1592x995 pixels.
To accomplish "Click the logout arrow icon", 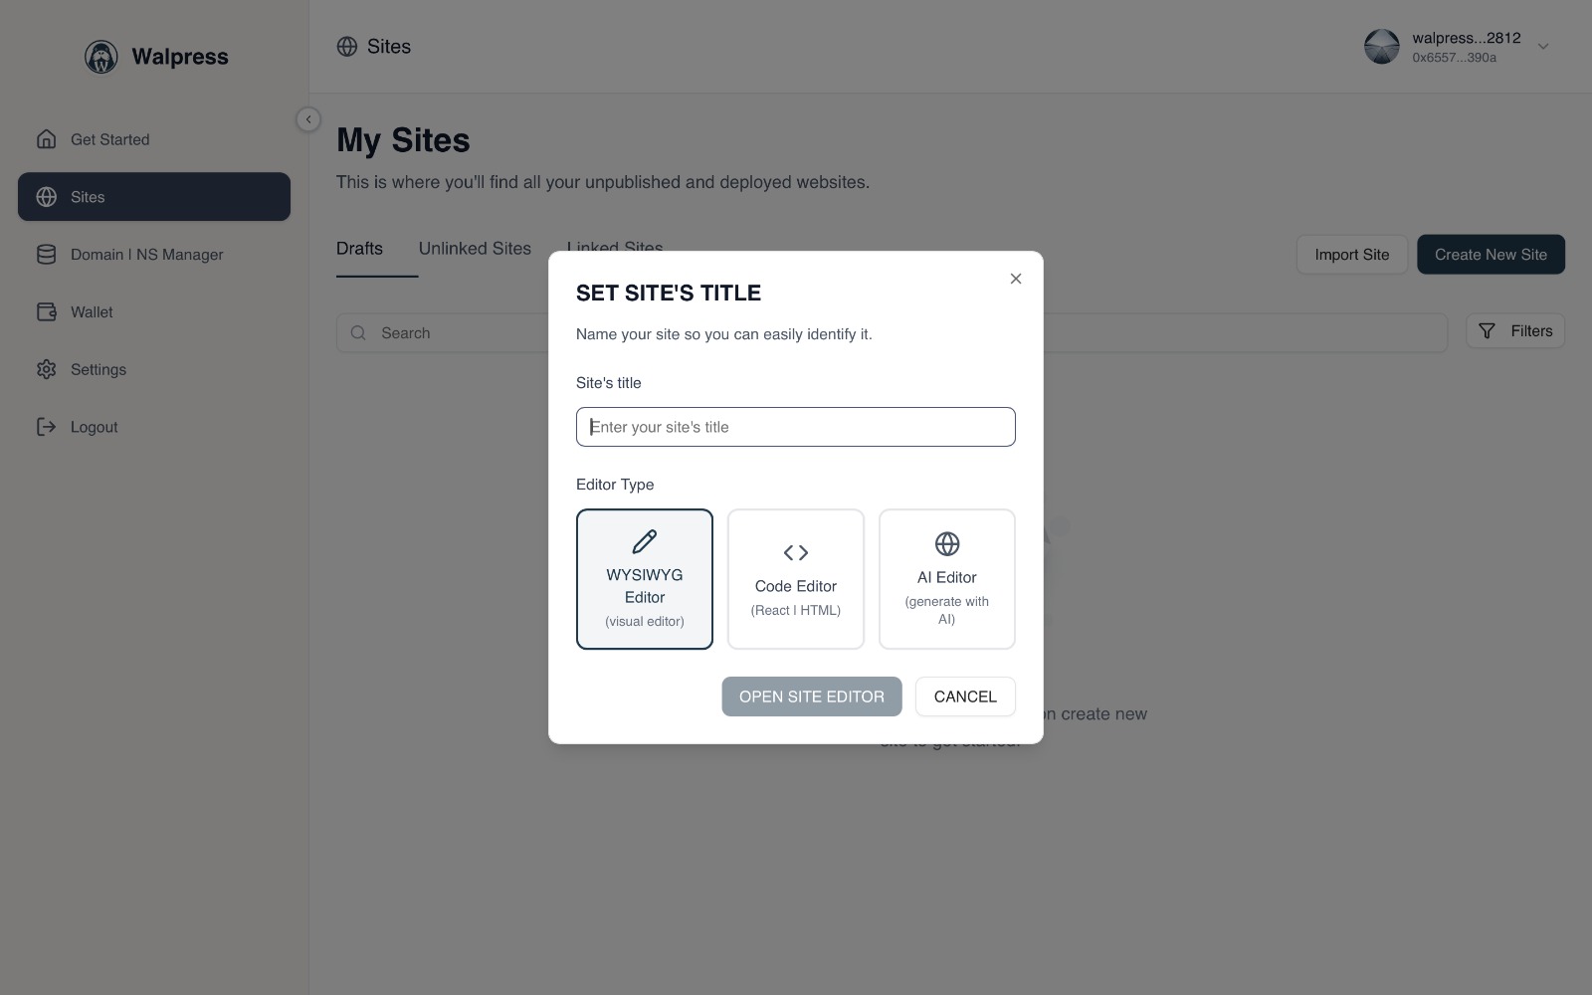I will point(46,426).
